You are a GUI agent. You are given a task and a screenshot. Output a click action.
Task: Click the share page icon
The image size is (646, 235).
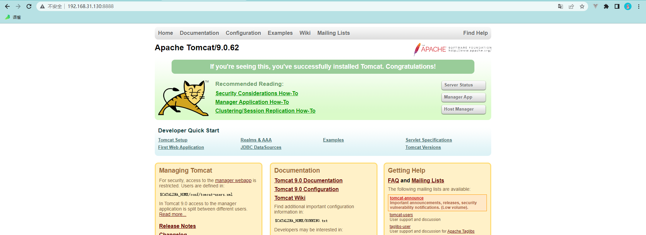(x=571, y=6)
